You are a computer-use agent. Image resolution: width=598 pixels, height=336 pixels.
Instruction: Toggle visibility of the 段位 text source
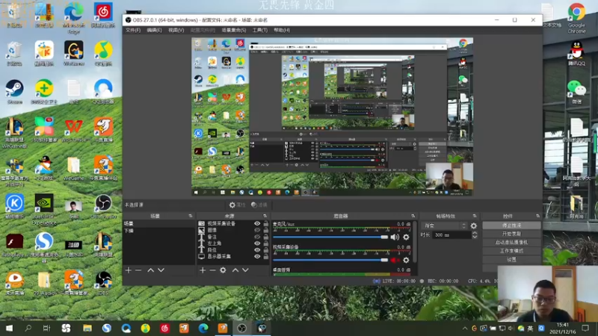click(x=257, y=250)
